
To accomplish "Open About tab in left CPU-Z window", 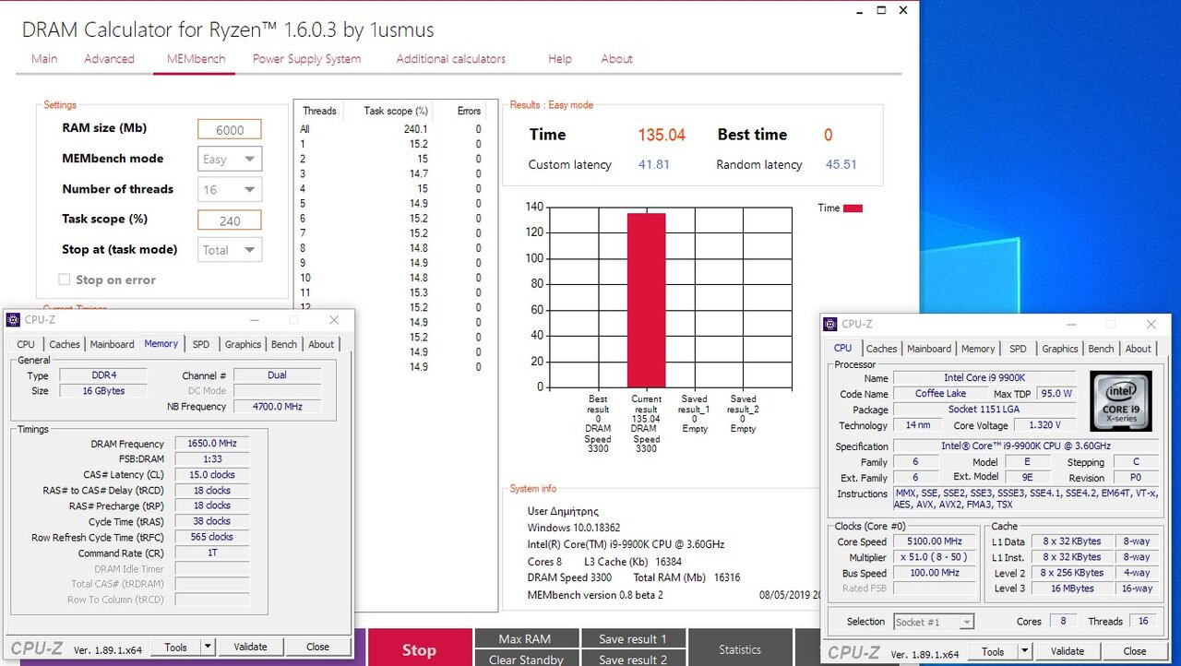I will click(x=321, y=344).
